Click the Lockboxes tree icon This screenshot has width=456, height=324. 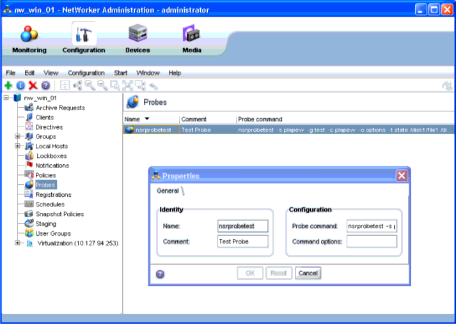pyautogui.click(x=29, y=156)
